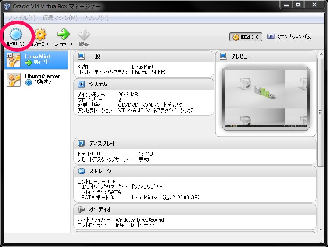Click 'CD/DVD-ROM, ハードディスク' boot order value
The width and height of the screenshot is (328, 247).
pyautogui.click(x=150, y=105)
